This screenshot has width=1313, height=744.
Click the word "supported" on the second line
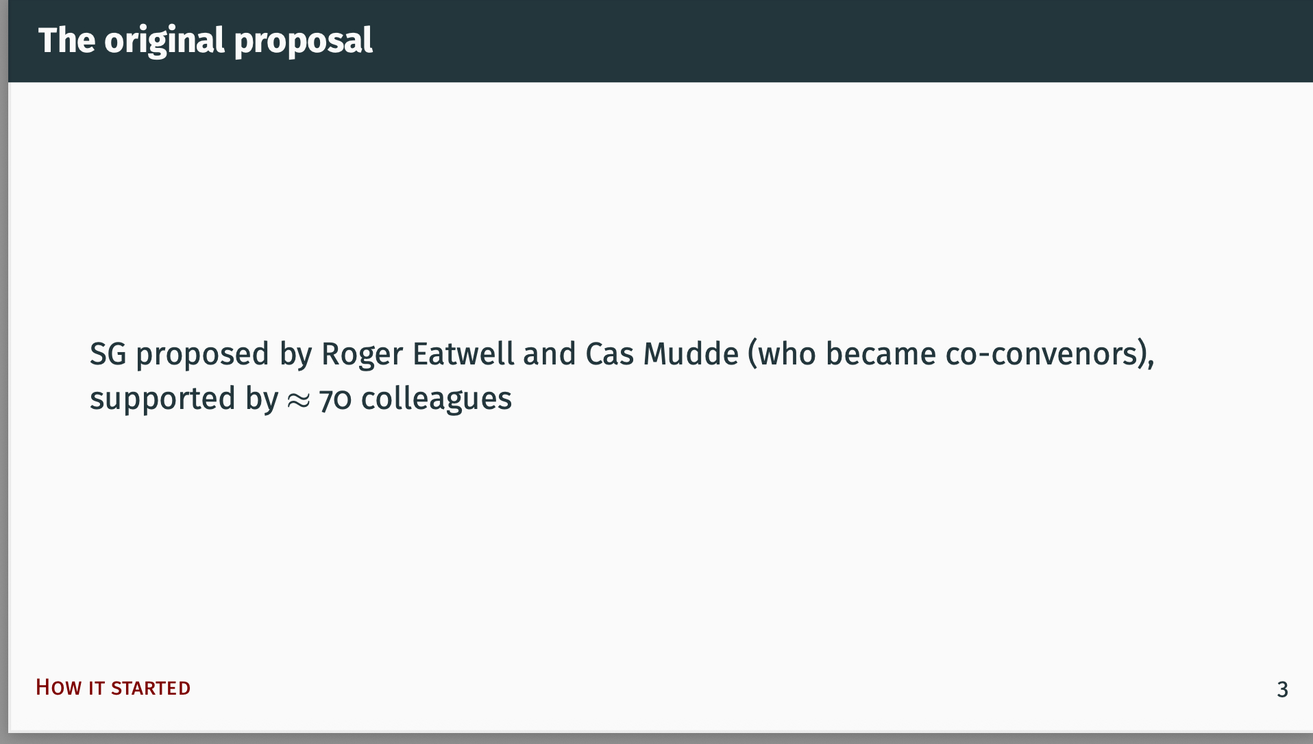click(163, 400)
